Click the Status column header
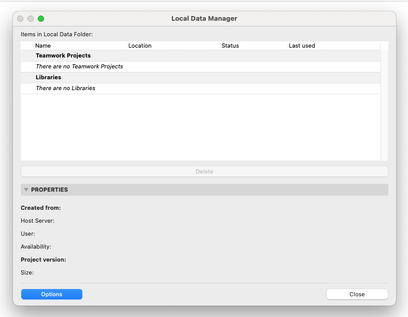Screen dimensions: 408x317 (x=230, y=46)
